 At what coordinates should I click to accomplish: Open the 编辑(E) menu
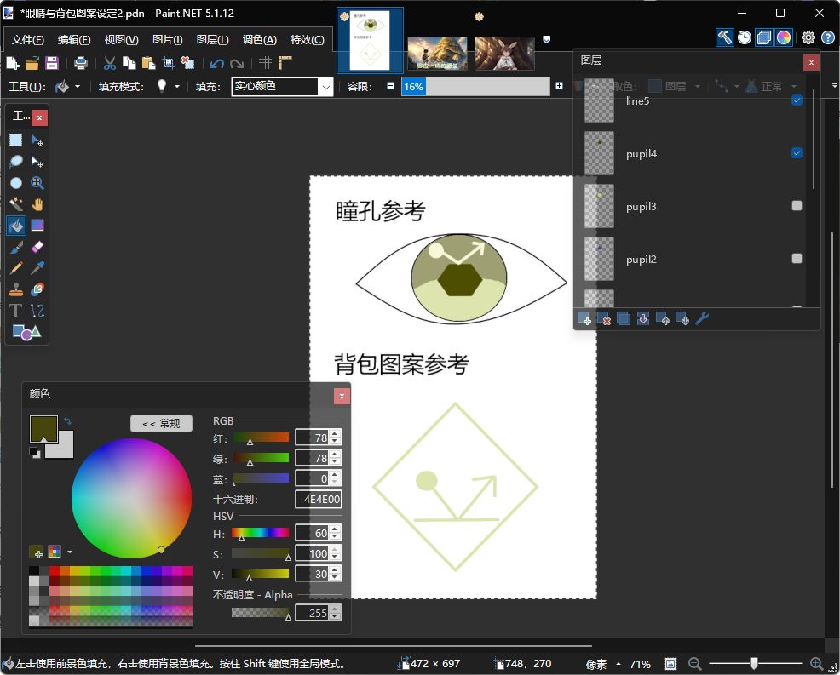click(74, 40)
